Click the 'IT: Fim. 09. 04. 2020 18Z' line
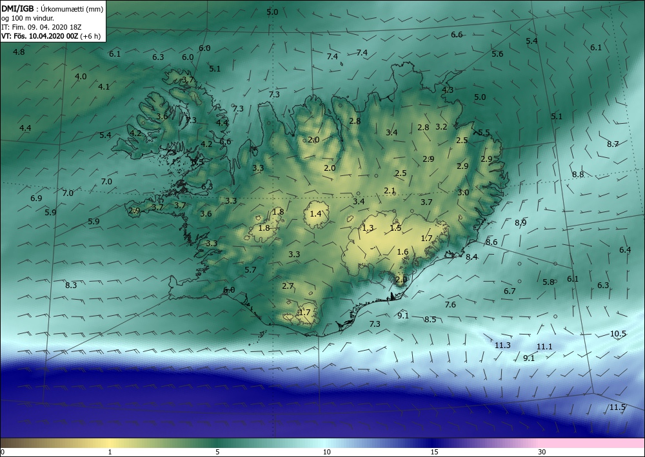The image size is (645, 457). (41, 27)
